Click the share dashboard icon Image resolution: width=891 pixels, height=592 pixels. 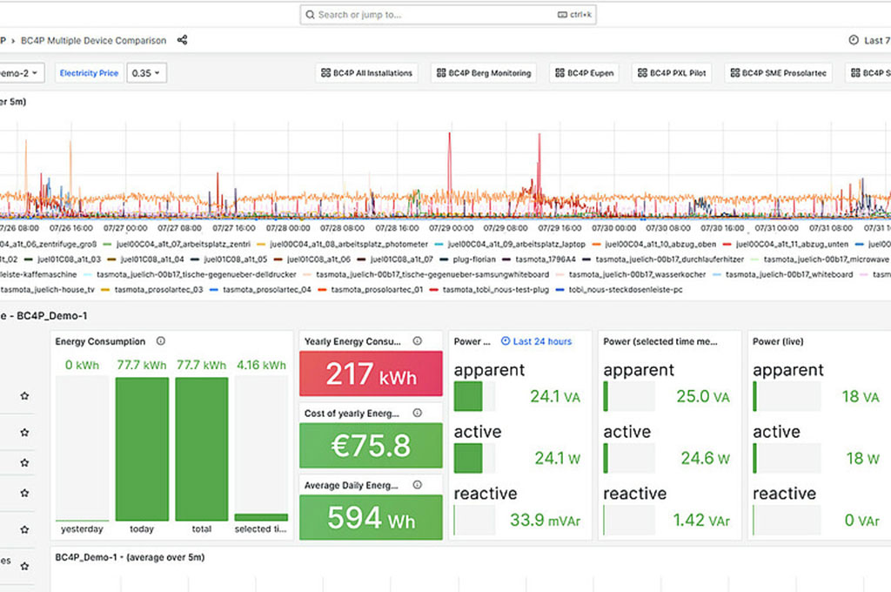182,40
